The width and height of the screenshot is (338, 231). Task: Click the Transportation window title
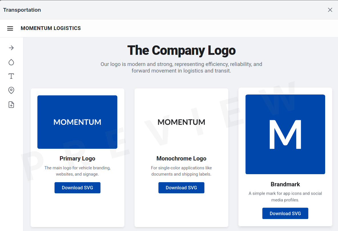[x=22, y=10]
